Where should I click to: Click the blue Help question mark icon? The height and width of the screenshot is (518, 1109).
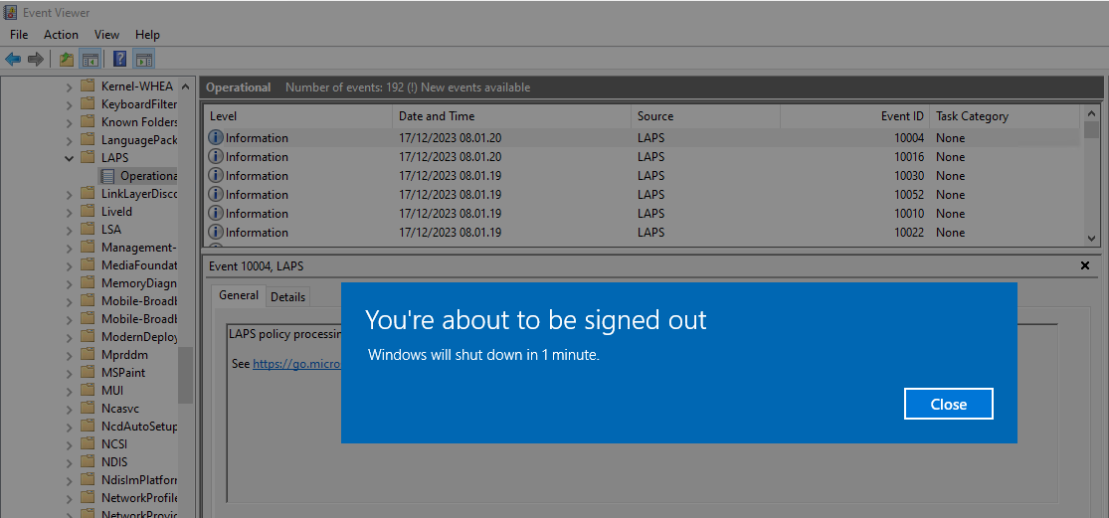click(120, 60)
